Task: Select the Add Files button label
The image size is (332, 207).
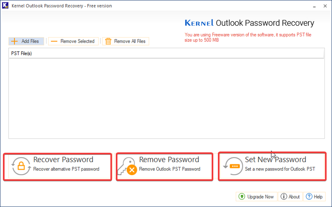Action: point(30,41)
